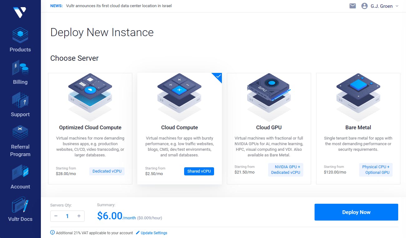Click the Israel data center news headline
The width and height of the screenshot is (406, 238).
[119, 6]
